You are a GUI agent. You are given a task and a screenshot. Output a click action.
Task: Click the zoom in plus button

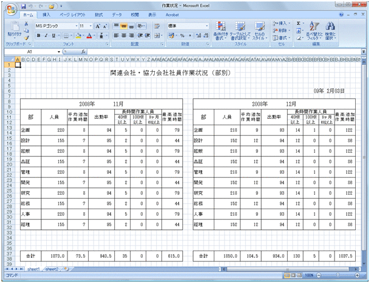(357, 275)
